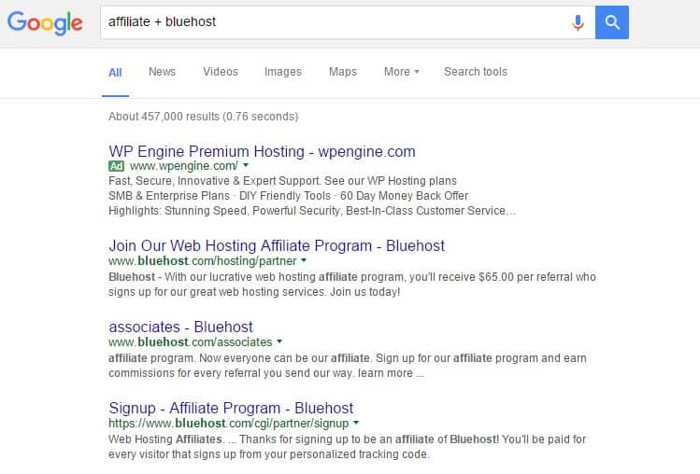Open the More menu dropdown
700x474 pixels.
tap(401, 72)
